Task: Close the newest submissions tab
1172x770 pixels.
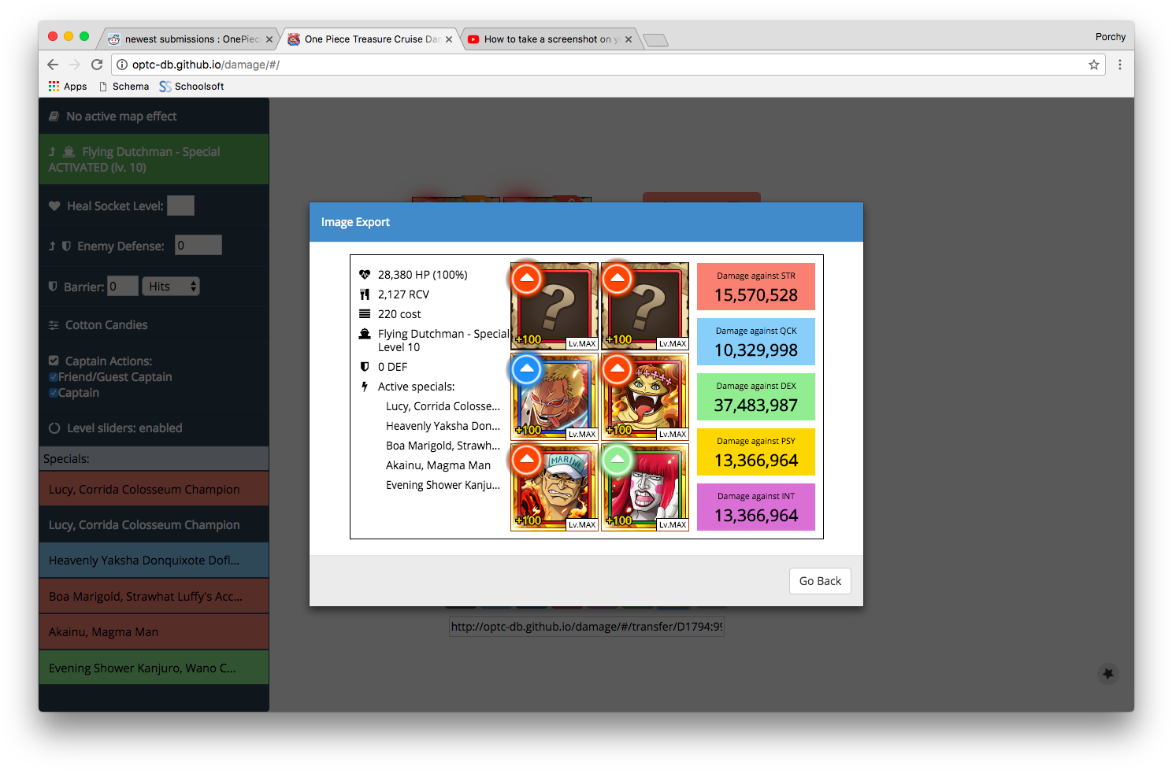Action: click(x=269, y=39)
